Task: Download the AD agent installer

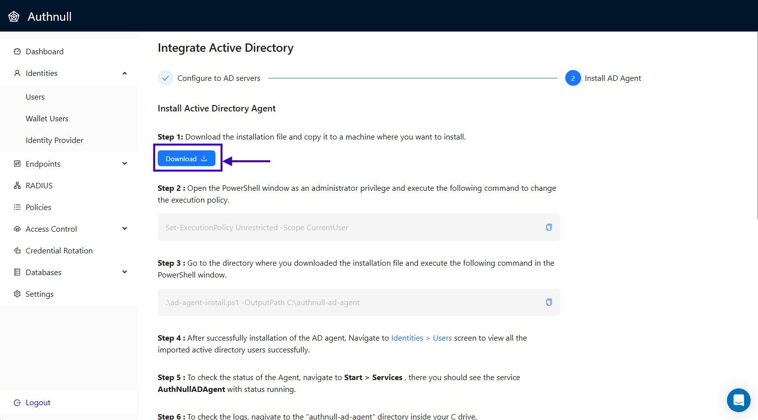Action: [186, 158]
